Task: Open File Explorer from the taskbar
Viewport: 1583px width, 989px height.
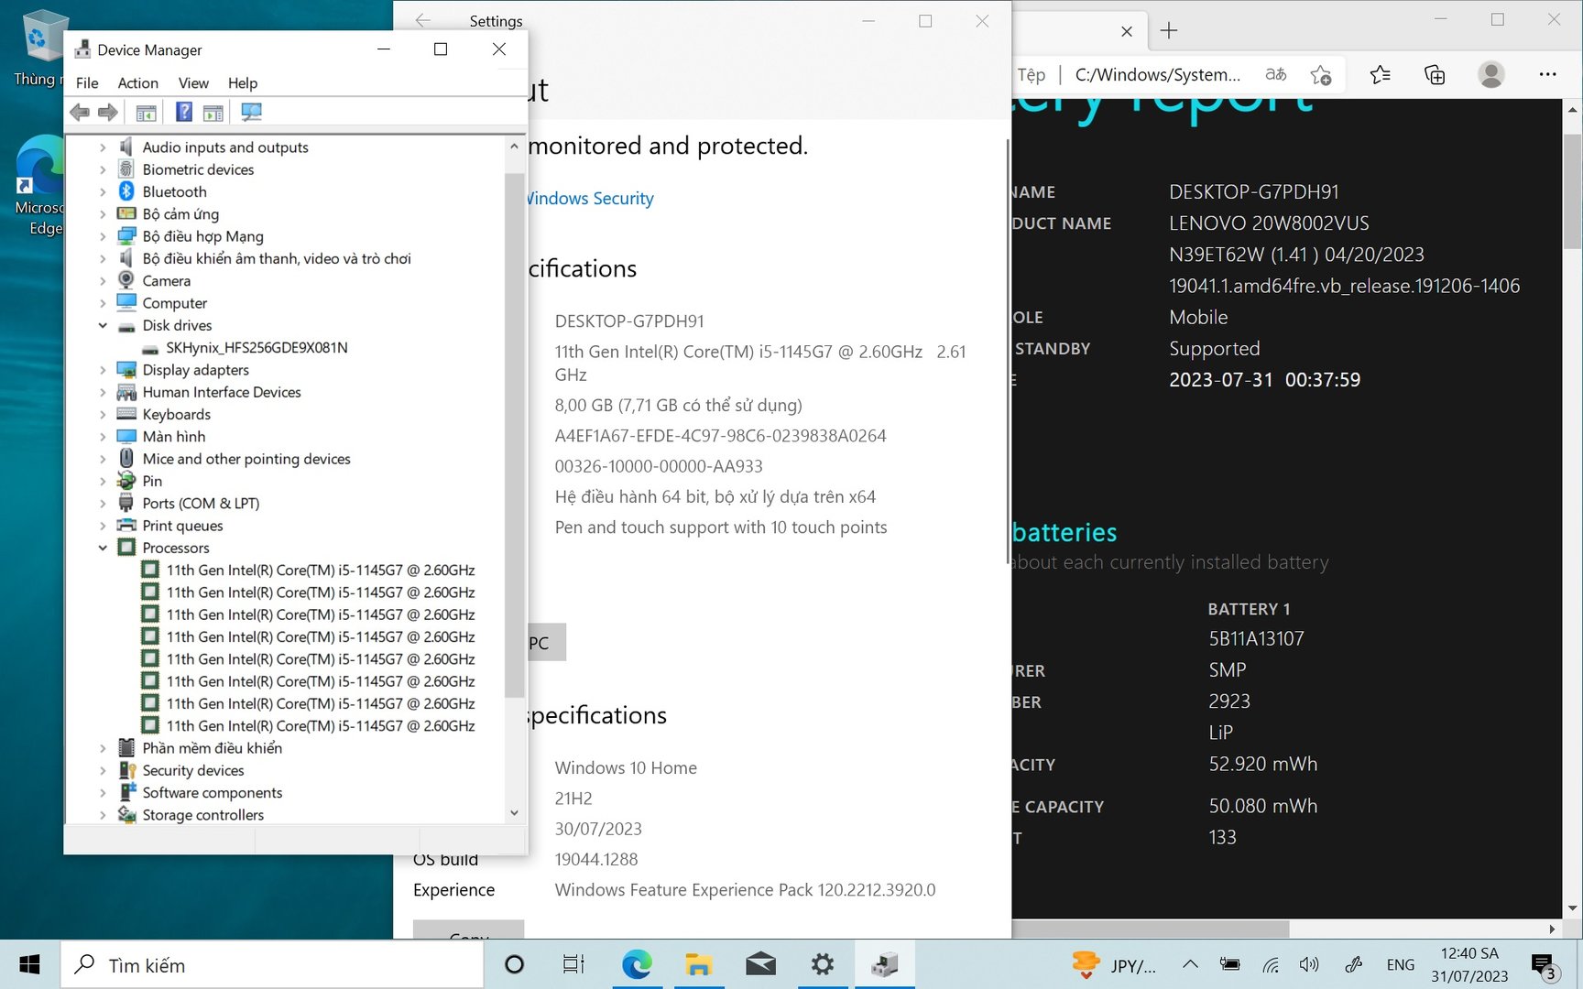Action: [698, 964]
